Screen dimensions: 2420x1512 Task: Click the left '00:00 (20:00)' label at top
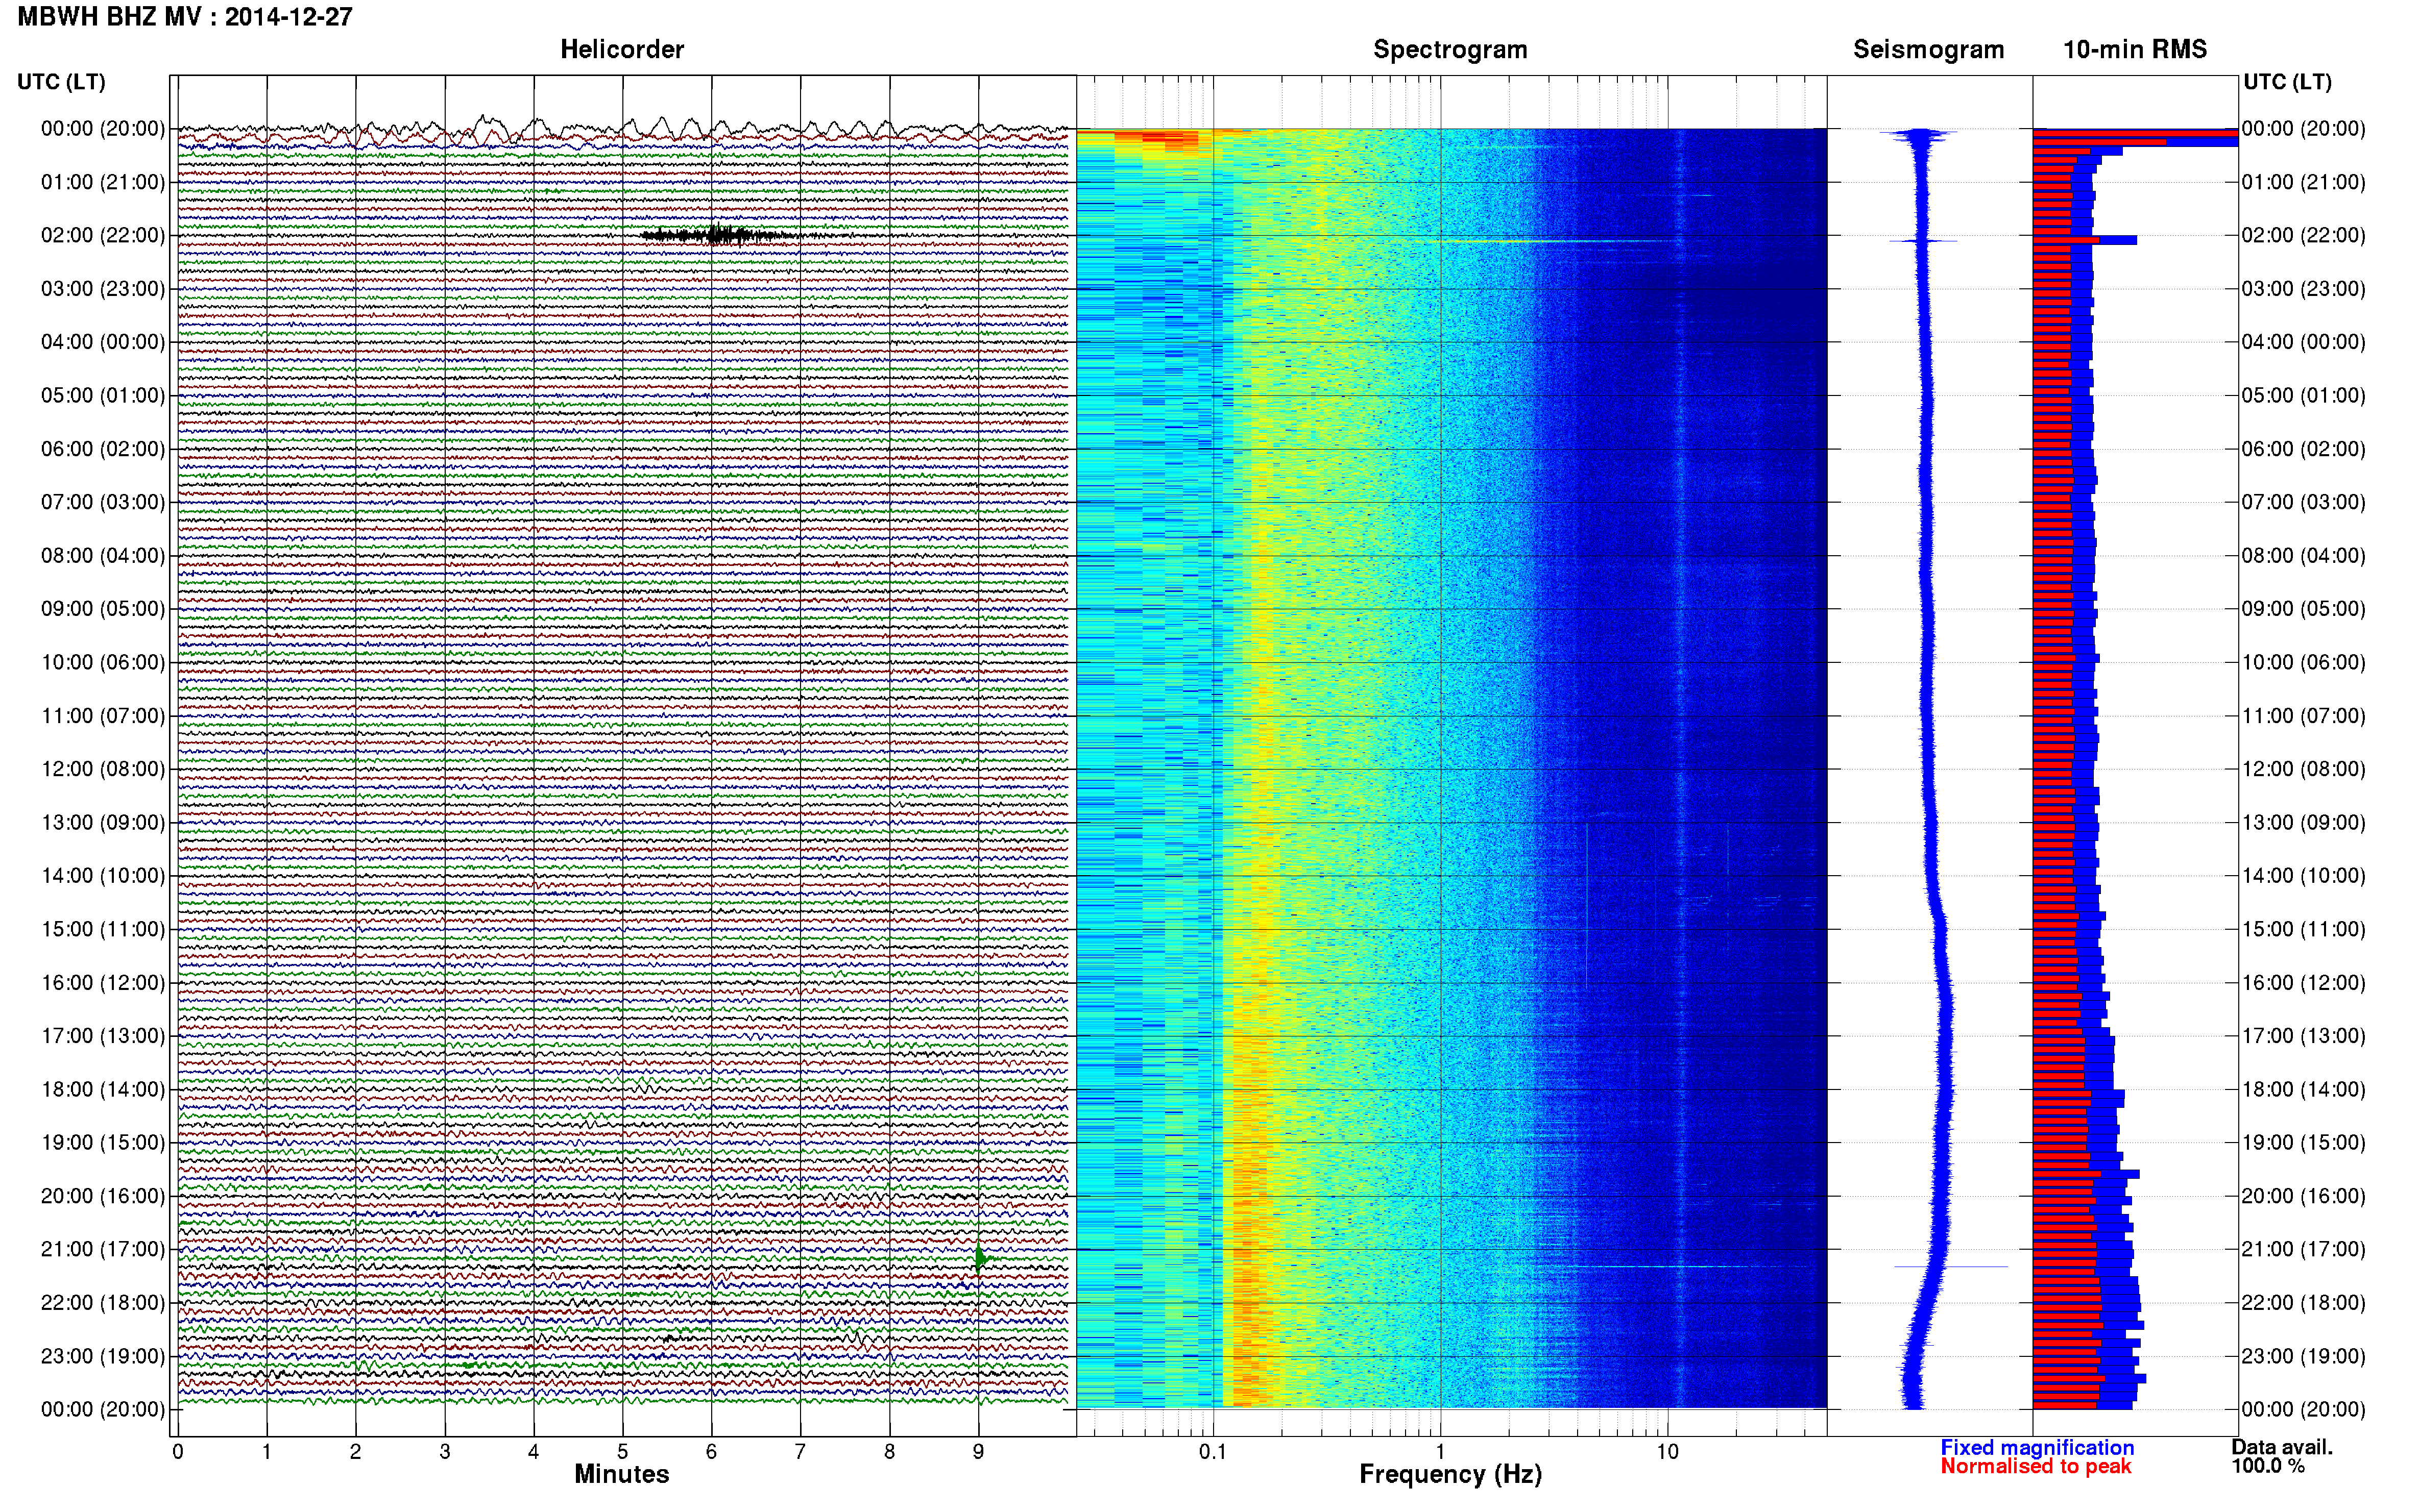102,128
